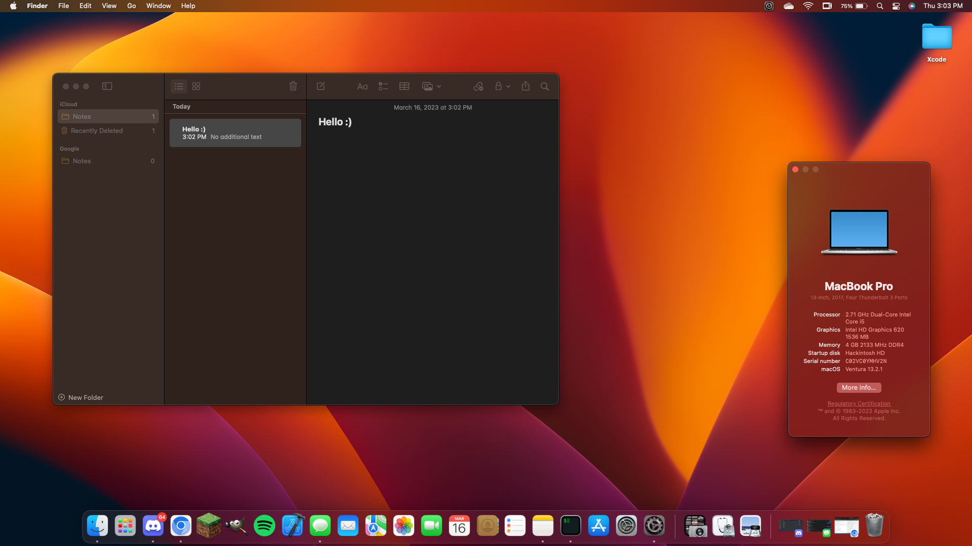Click the share note icon in toolbar

point(525,86)
